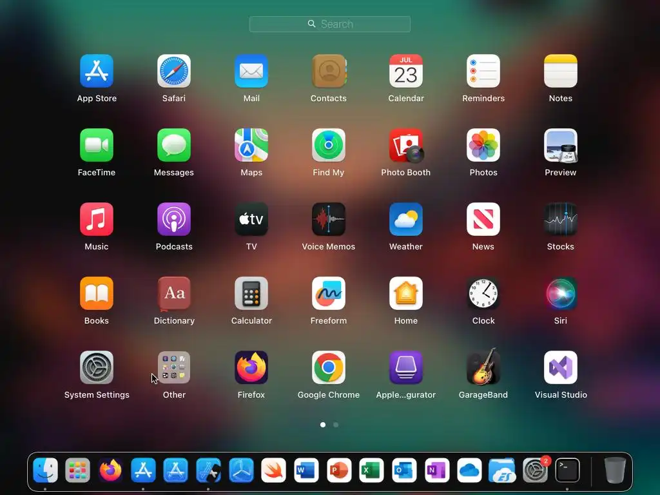Launch Firefox from the Launchpad grid

click(251, 367)
